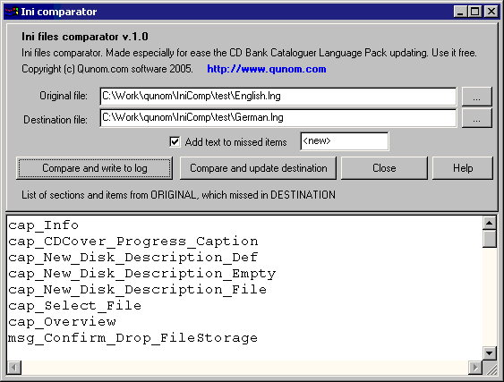504x382 pixels.
Task: Click the Ini files comparator v.1.0 heading
Action: (x=85, y=37)
